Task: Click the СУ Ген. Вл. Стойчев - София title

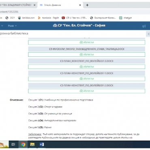Action: pos(81,26)
